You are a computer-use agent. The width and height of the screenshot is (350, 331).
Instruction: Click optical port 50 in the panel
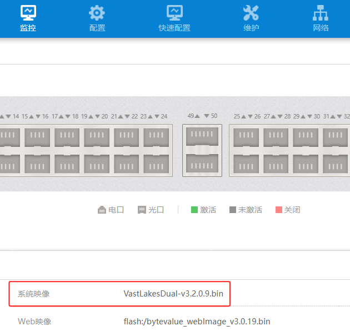202,164
